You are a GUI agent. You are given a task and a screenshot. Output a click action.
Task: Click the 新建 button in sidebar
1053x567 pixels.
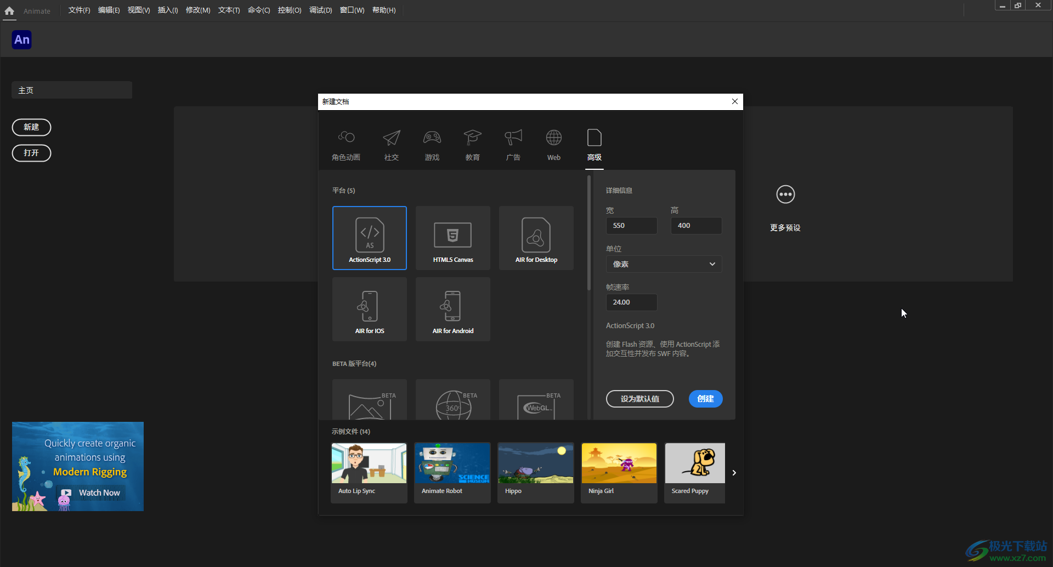(x=31, y=127)
